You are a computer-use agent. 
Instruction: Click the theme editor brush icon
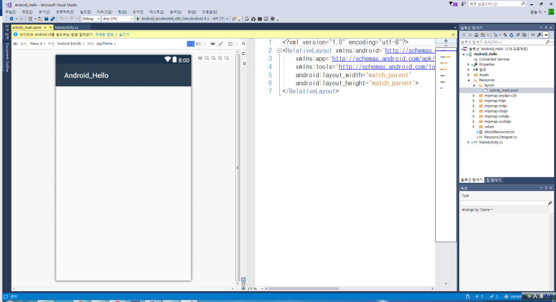pos(220,44)
